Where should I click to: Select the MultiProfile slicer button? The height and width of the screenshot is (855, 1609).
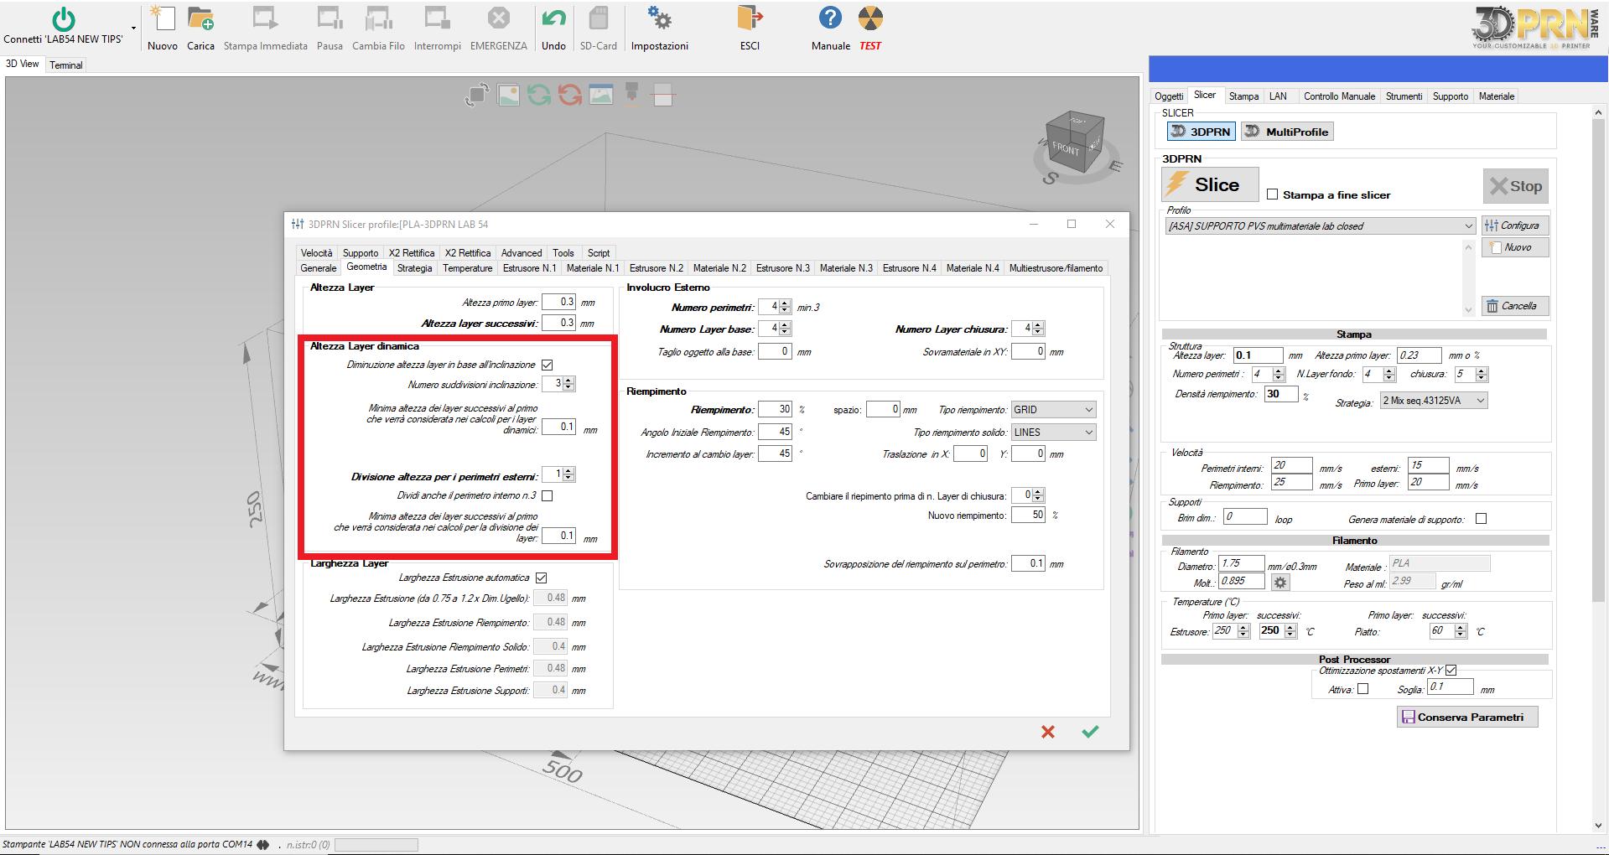[1287, 132]
